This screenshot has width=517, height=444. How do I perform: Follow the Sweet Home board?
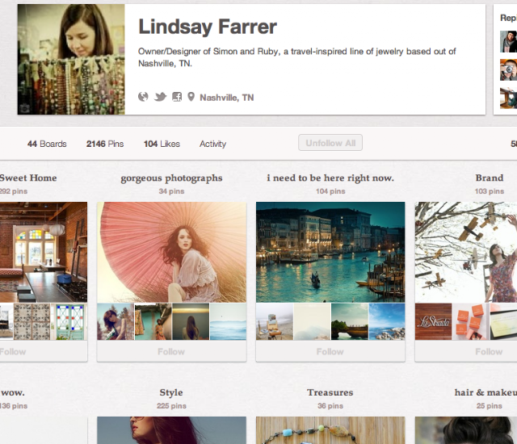44,351
